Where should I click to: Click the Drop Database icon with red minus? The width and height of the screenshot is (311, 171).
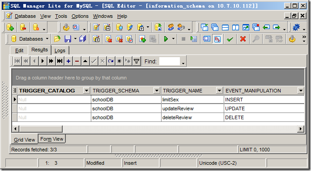coord(23,27)
